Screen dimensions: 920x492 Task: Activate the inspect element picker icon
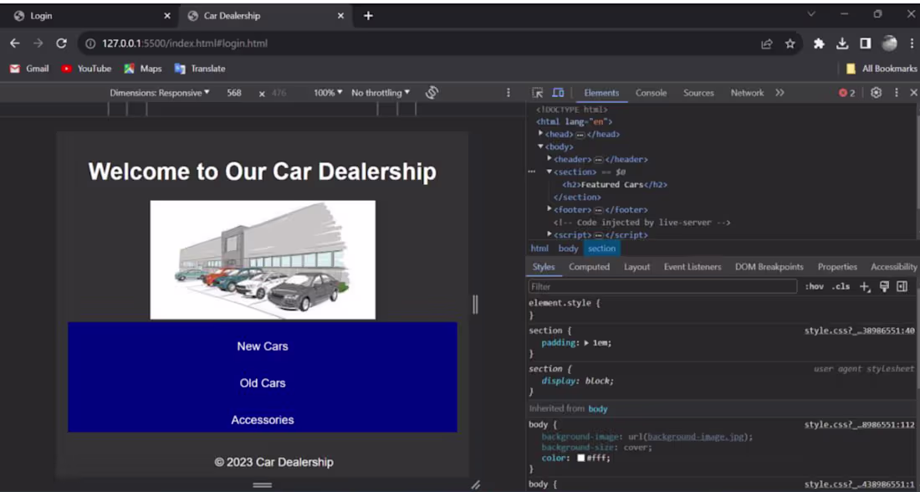tap(537, 93)
